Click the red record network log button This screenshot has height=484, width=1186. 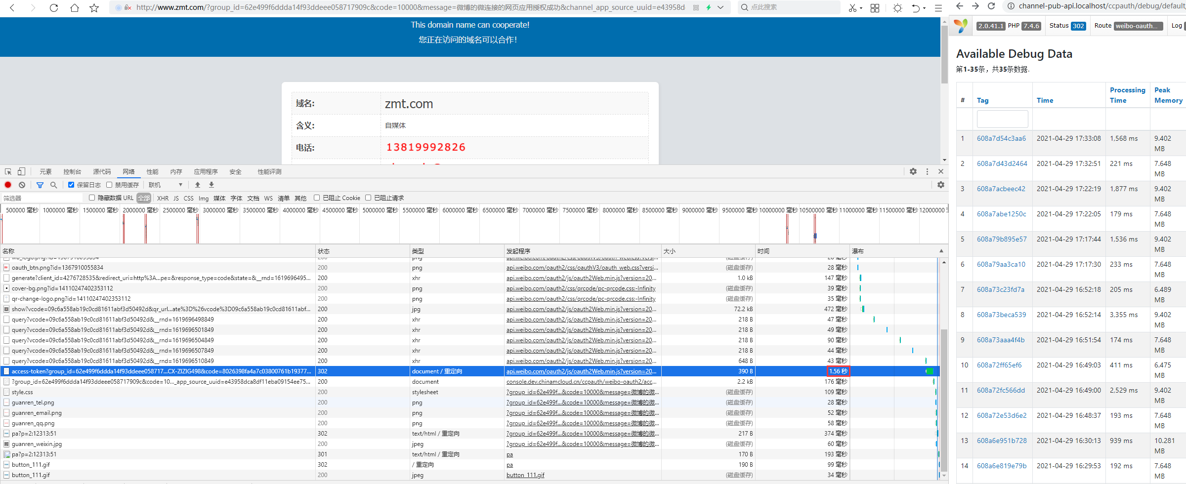tap(8, 185)
